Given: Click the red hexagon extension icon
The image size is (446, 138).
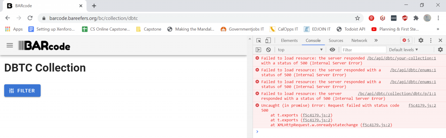Looking at the screenshot, I should (383, 18).
